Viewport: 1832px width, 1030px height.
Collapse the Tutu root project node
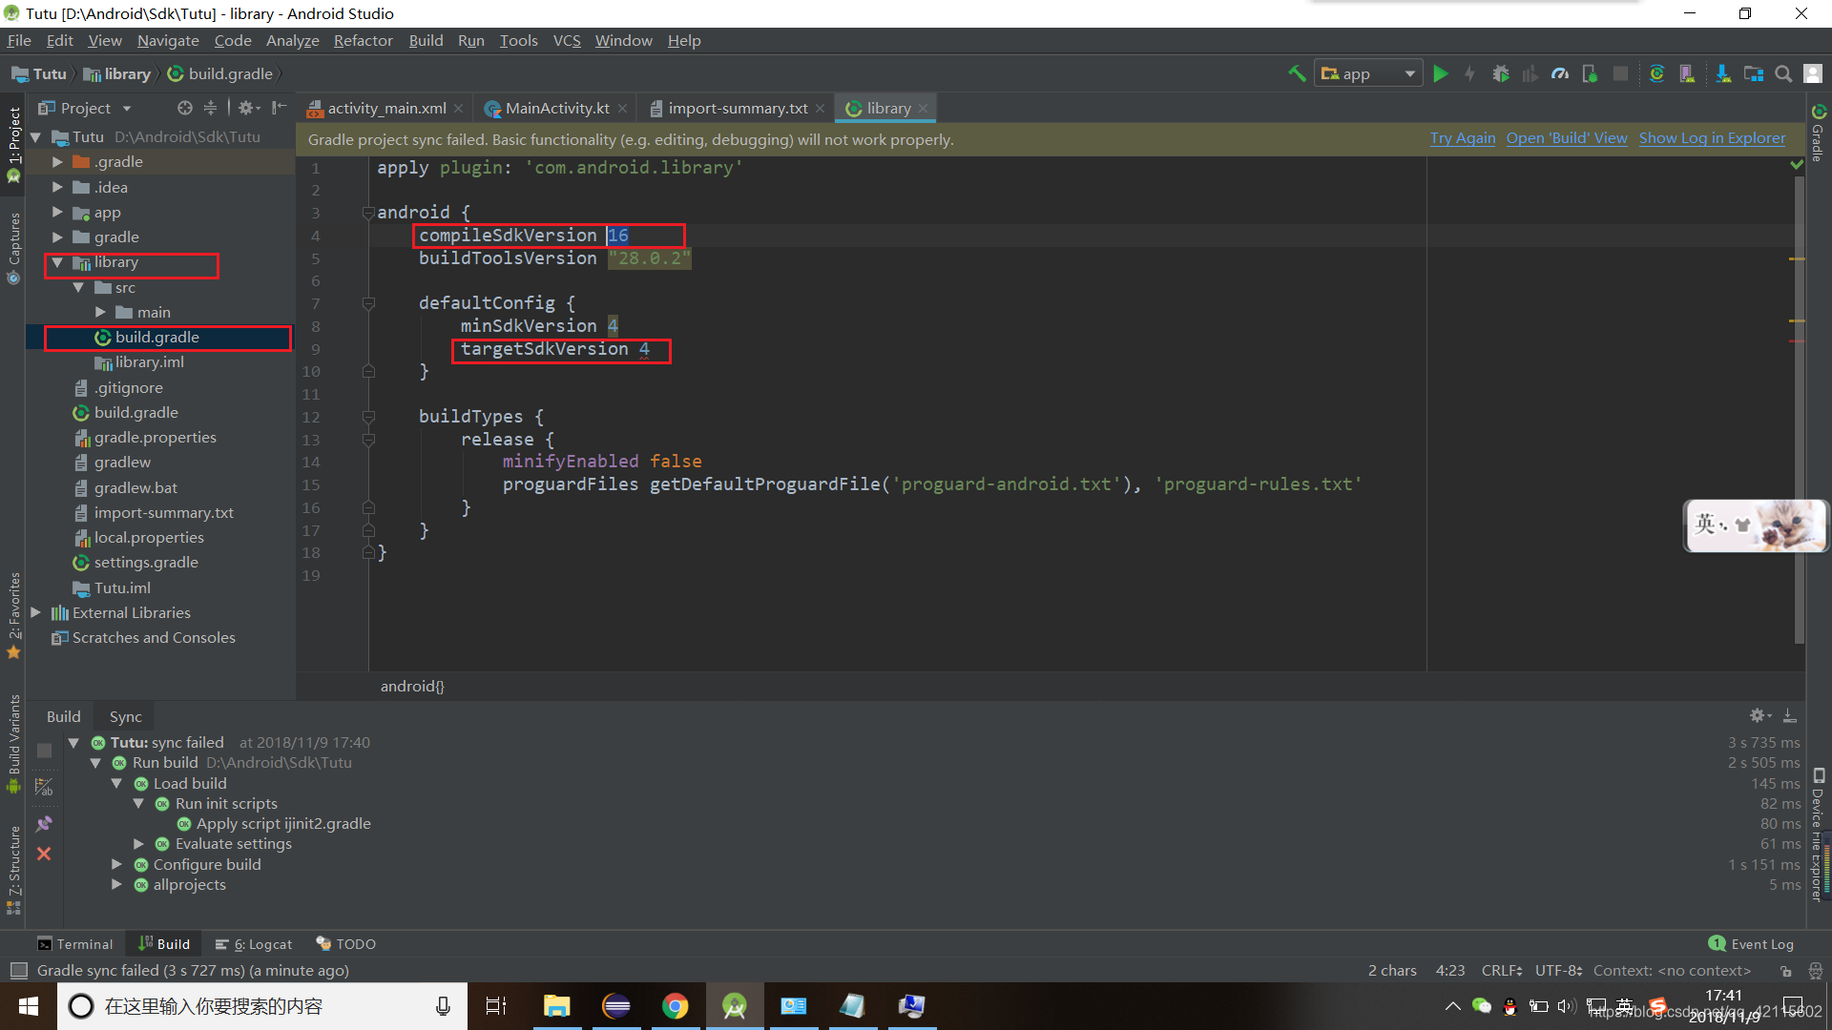[x=36, y=137]
